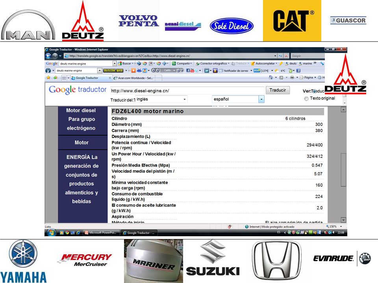Click the URL field in Google Translate
The width and height of the screenshot is (378, 283).
pyautogui.click(x=187, y=91)
